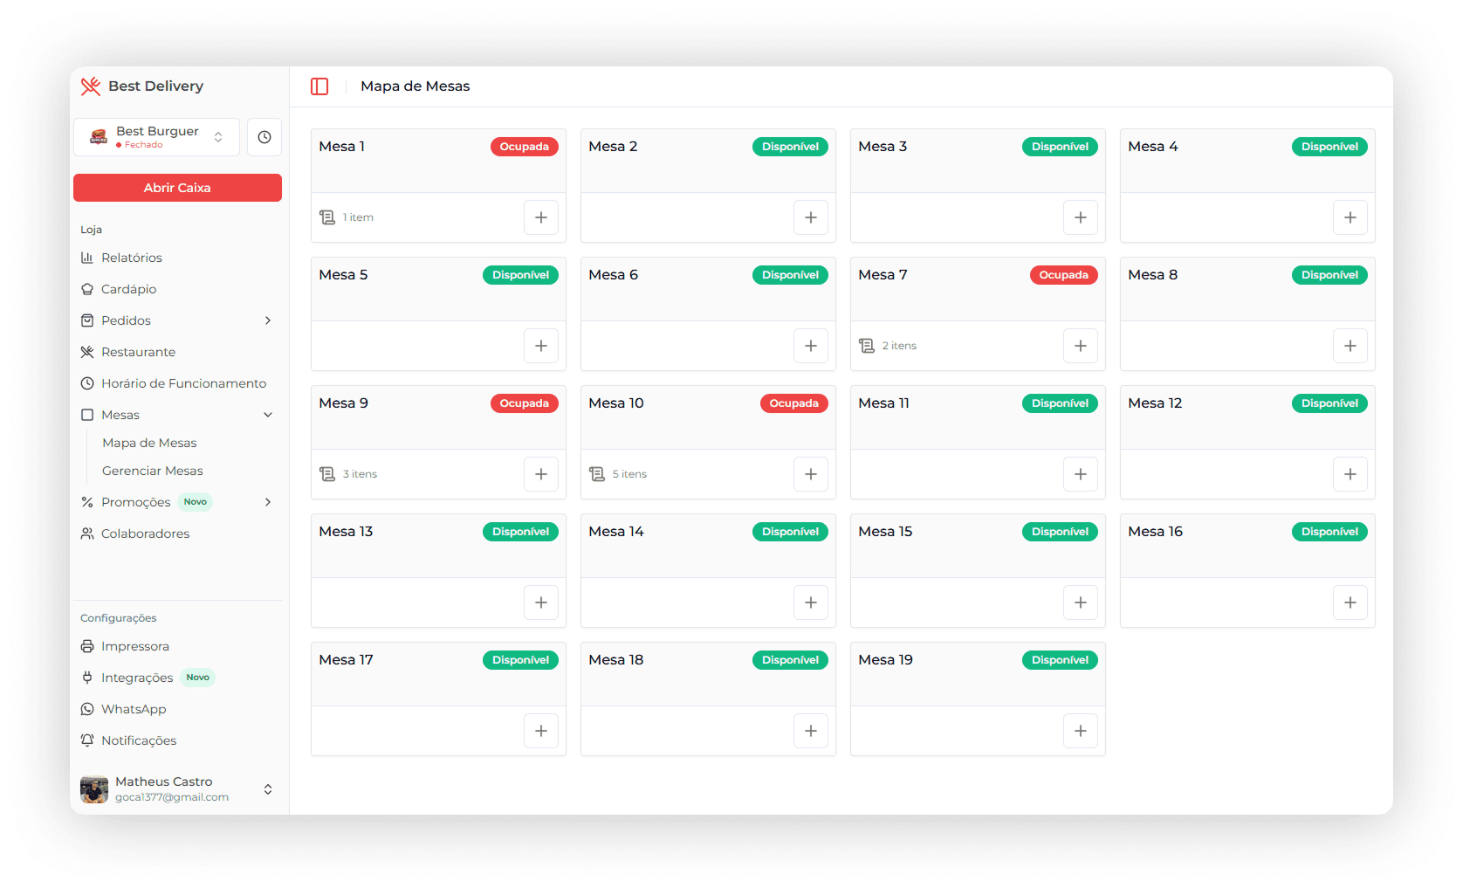Add item to Mesa 1 with plus icon
The height and width of the screenshot is (888, 1463).
[x=540, y=217]
